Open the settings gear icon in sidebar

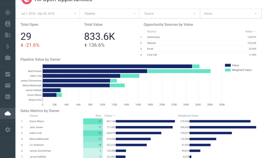point(7,130)
